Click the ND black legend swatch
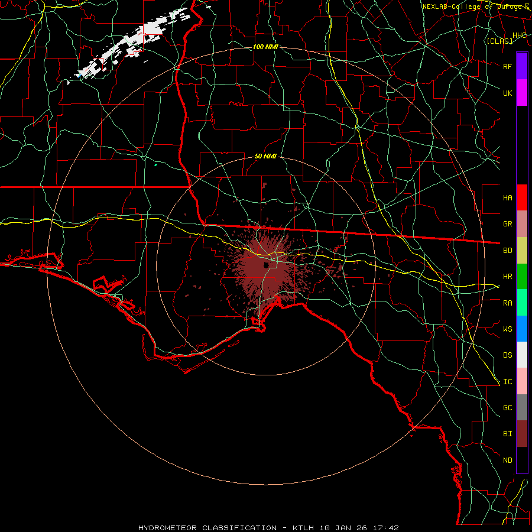This screenshot has height=532, width=532. pos(522,460)
